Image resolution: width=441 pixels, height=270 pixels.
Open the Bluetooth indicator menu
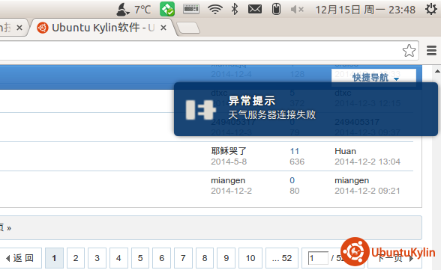[235, 9]
